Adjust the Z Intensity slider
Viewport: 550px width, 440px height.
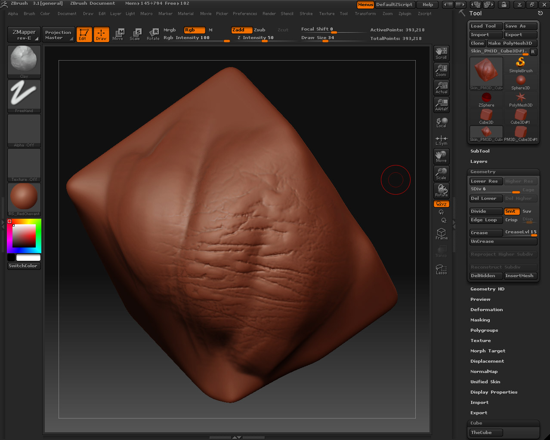coord(265,38)
